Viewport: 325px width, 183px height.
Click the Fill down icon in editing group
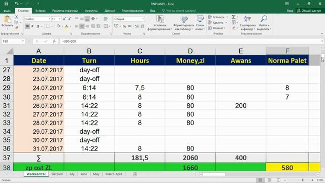[234, 22]
